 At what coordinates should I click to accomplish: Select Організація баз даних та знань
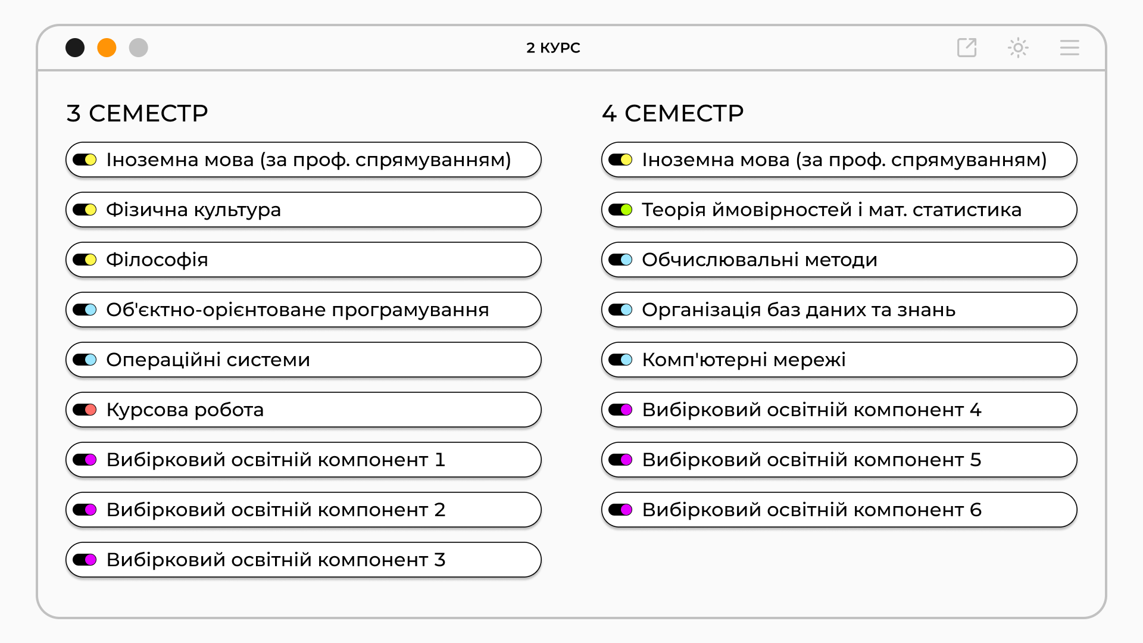click(839, 310)
